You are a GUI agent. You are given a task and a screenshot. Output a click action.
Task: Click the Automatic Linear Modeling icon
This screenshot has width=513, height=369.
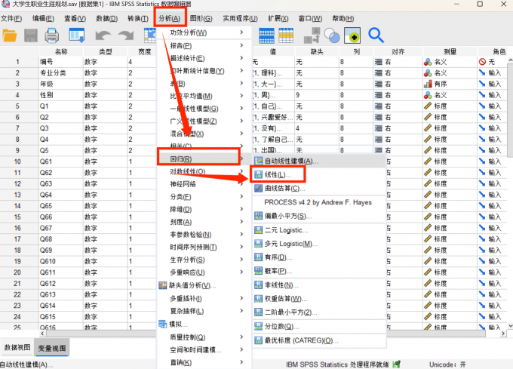coord(259,161)
